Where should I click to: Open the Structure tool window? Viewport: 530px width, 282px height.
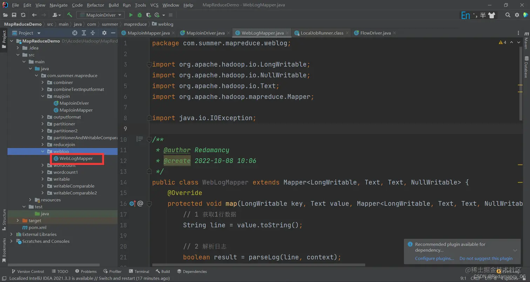click(x=4, y=220)
